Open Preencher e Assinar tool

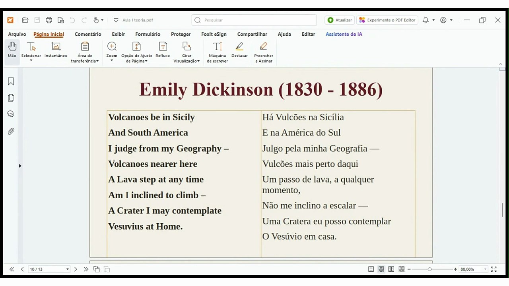(x=264, y=52)
